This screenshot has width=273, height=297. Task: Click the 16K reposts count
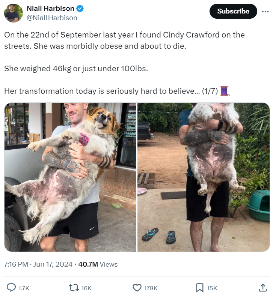[86, 288]
